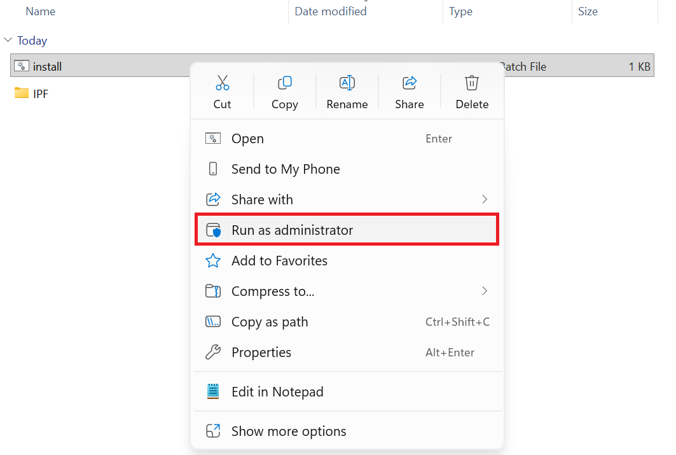This screenshot has width=676, height=455.
Task: Select Run as administrator
Action: tap(347, 230)
